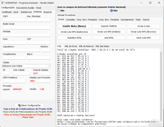Click the 'Total de cidades atendidas' log line
Image resolution: width=164 pixels, height=127 pixels.
click(x=96, y=50)
